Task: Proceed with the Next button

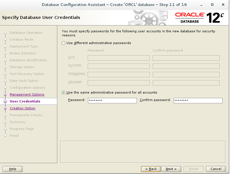Action: 171,169
